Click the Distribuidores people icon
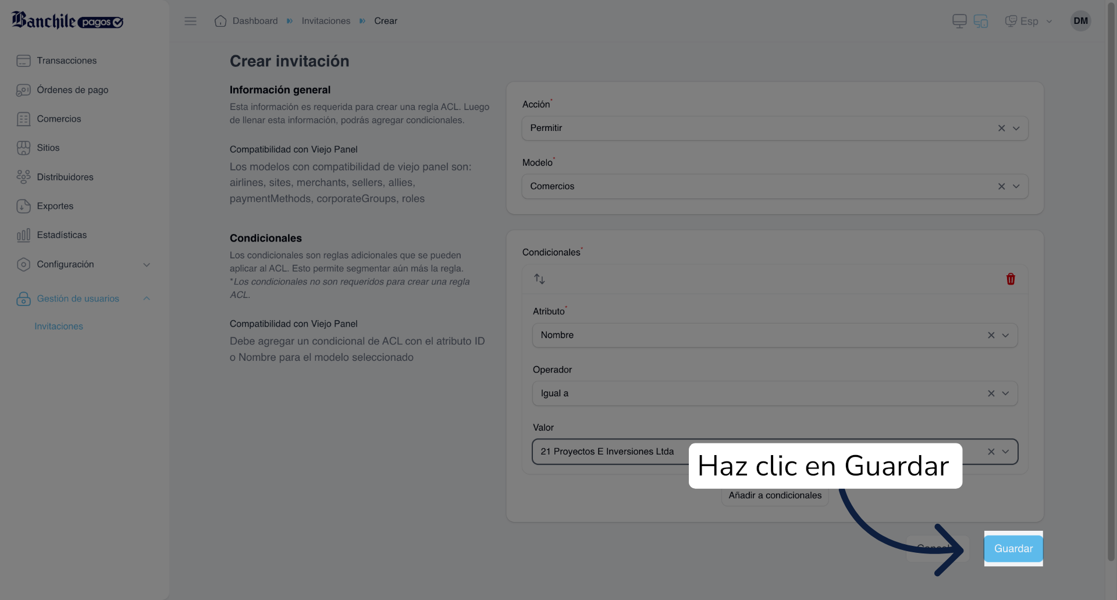Viewport: 1117px width, 600px height. [23, 177]
